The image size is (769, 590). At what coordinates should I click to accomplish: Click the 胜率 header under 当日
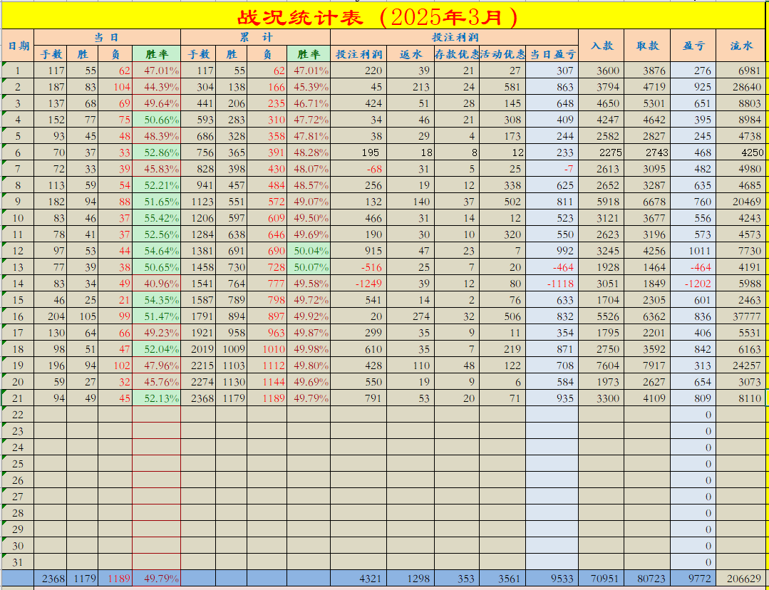(156, 56)
